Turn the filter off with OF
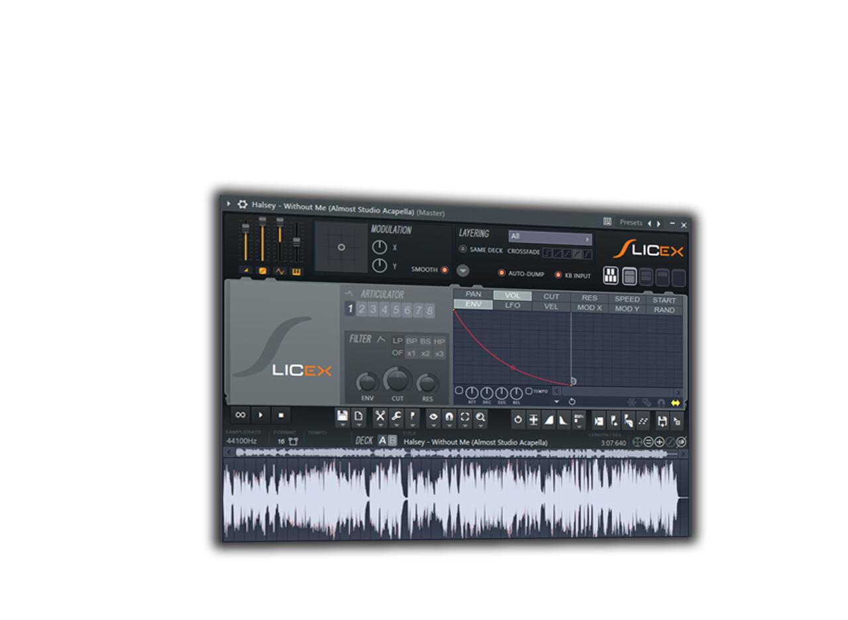This screenshot has width=848, height=620. [x=397, y=353]
